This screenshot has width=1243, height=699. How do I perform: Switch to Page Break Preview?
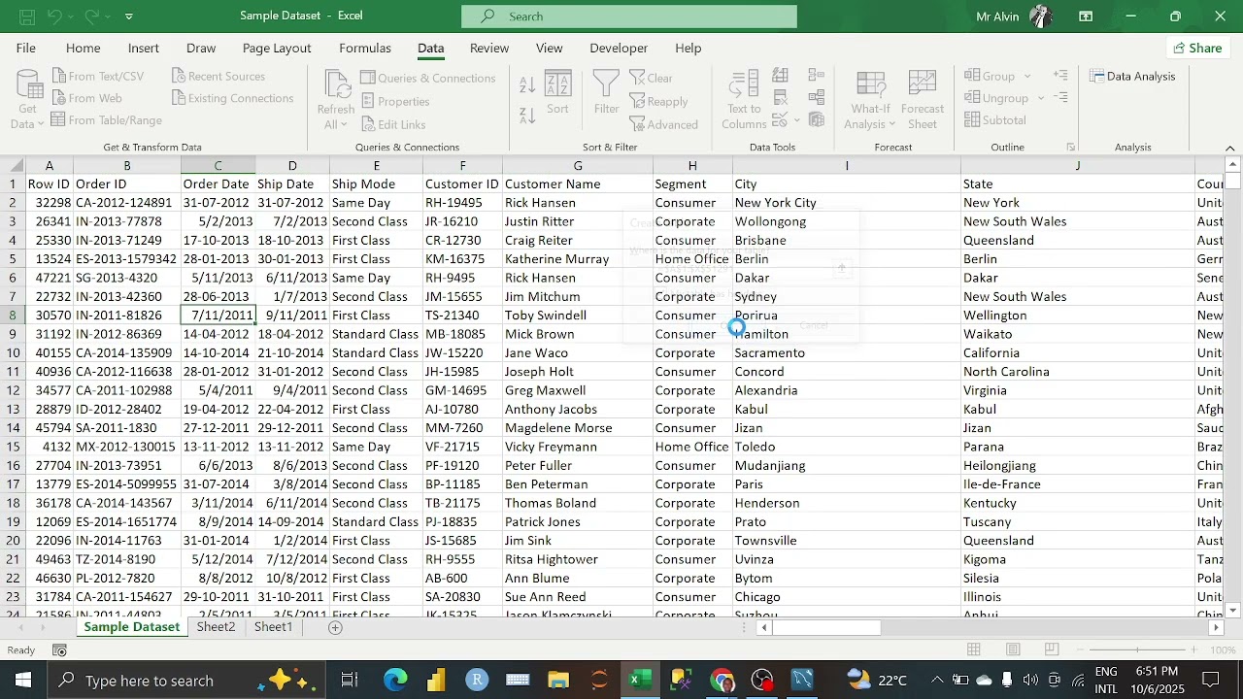coord(1052,650)
